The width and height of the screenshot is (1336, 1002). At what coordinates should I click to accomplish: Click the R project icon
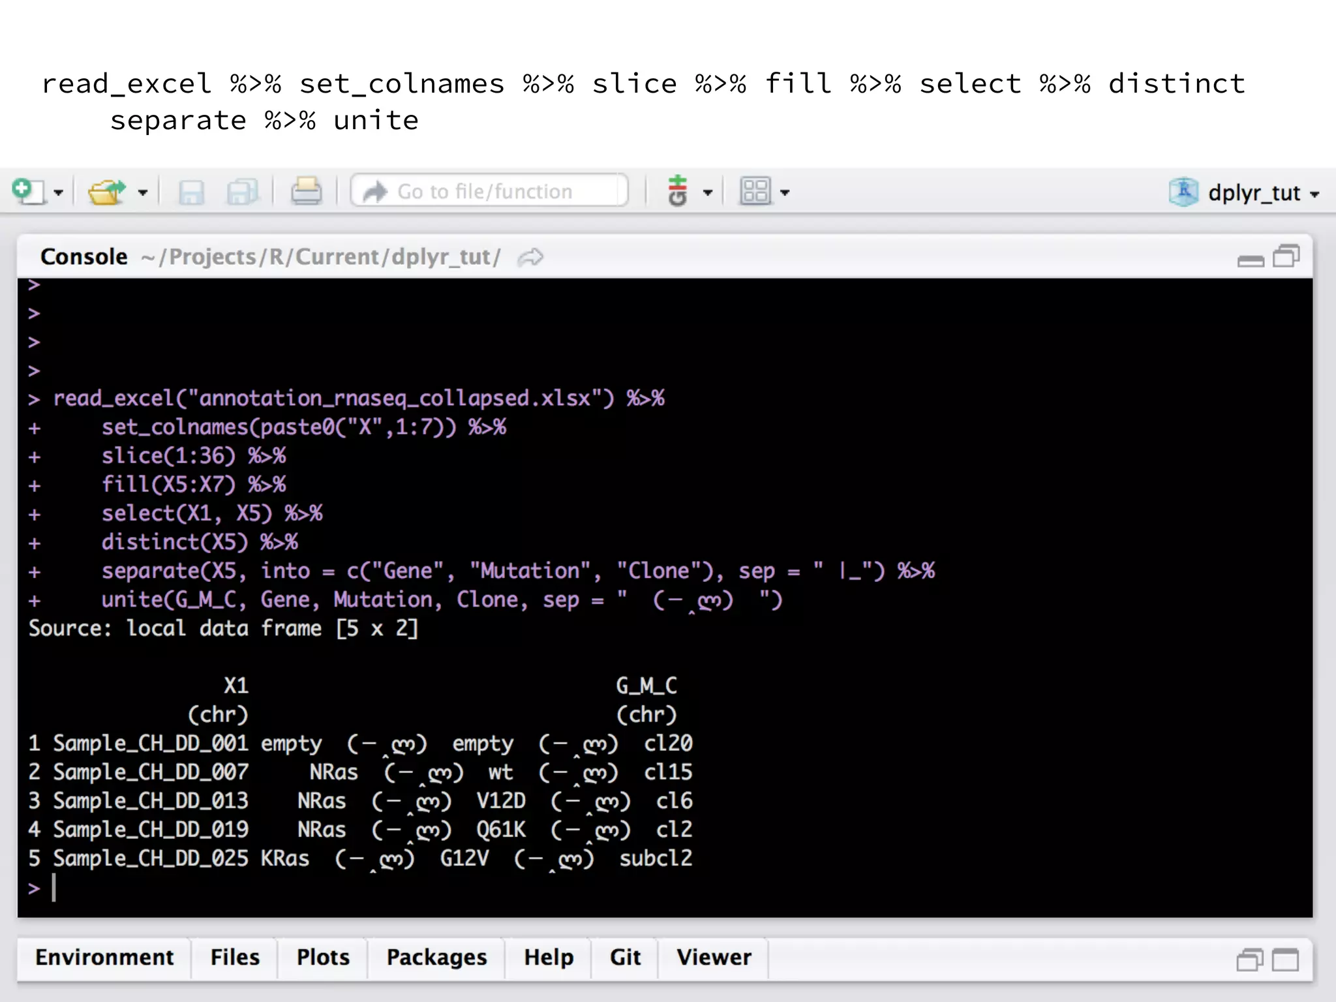(x=1183, y=192)
